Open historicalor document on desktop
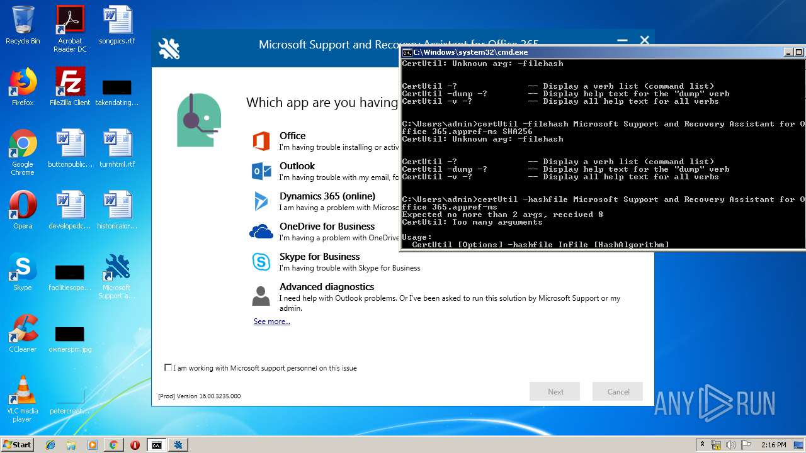The height and width of the screenshot is (453, 806). point(117,210)
